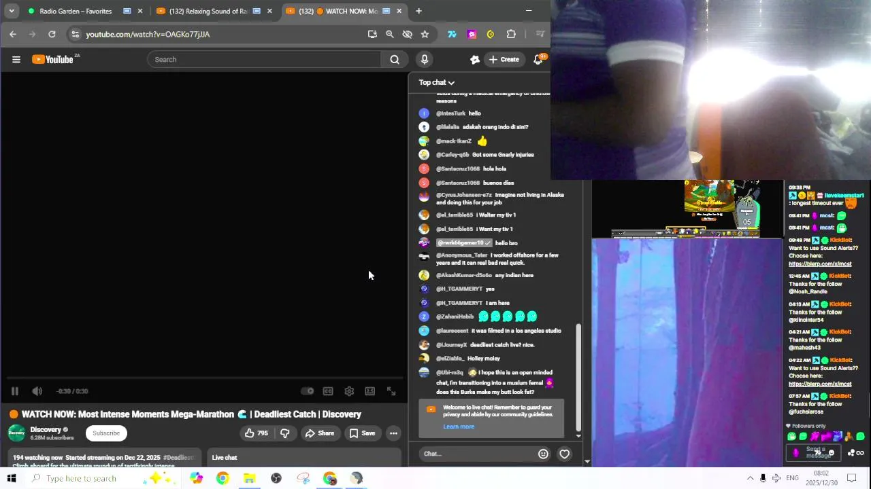The image size is (871, 489).
Task: Open OBS Studio from the taskbar
Action: 276,478
